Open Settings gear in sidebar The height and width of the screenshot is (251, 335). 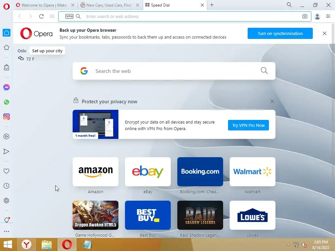pyautogui.click(x=7, y=201)
